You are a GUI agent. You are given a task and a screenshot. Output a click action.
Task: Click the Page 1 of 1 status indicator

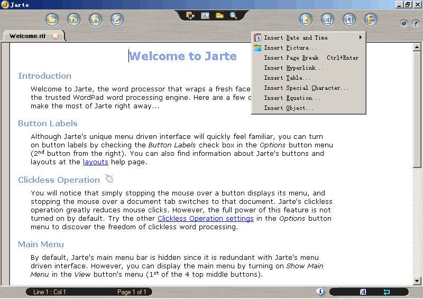coord(132,292)
